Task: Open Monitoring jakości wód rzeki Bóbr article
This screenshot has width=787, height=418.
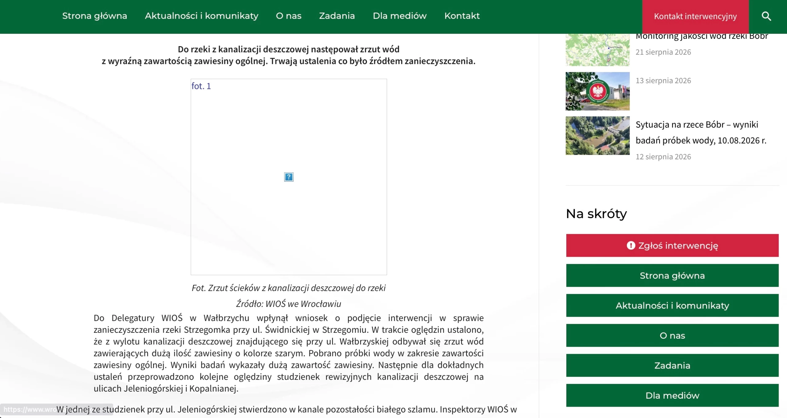Action: (x=702, y=37)
